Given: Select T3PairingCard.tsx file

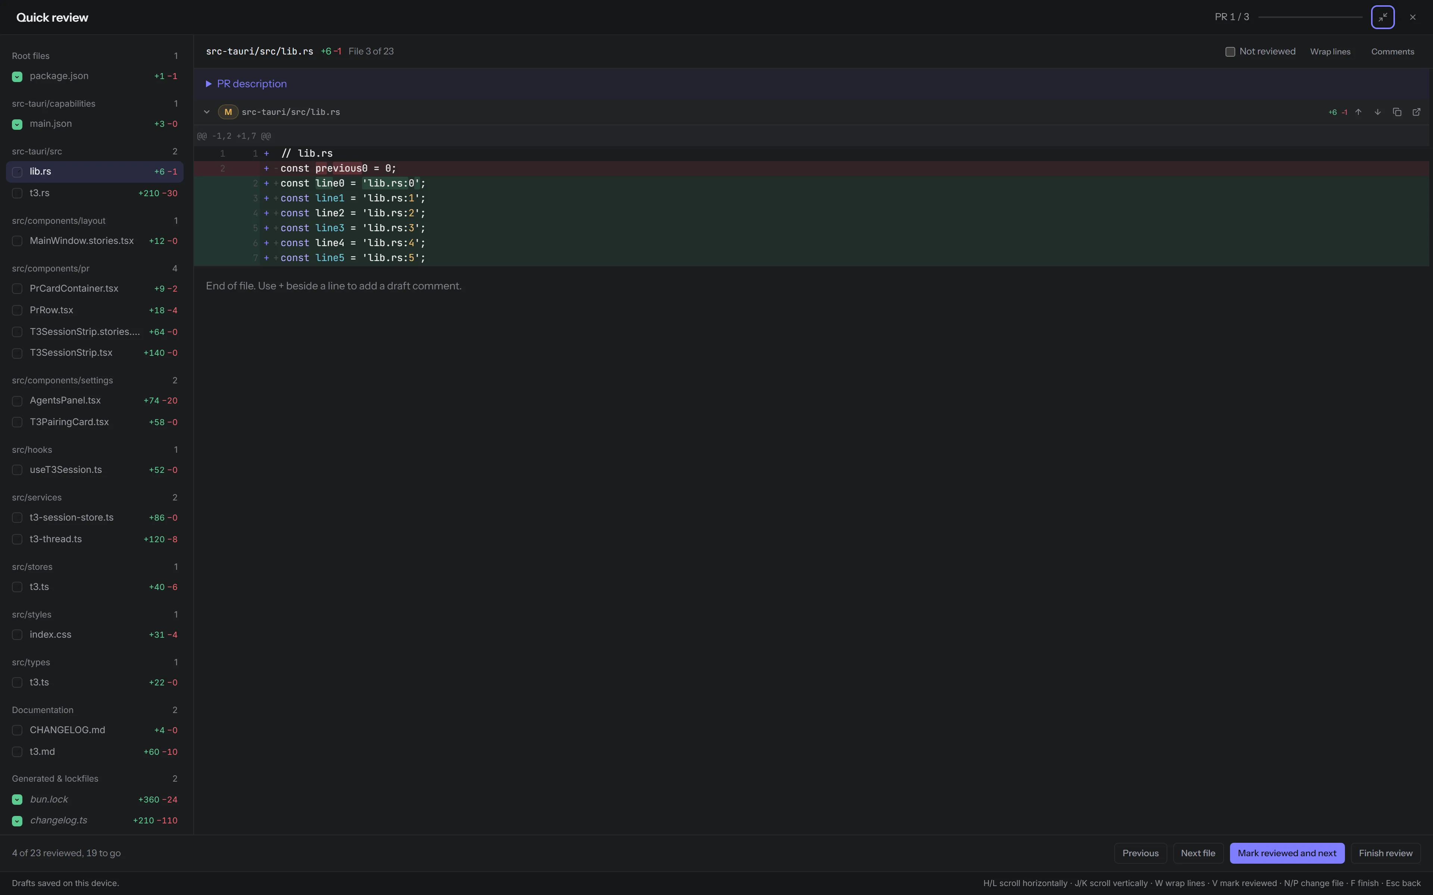Looking at the screenshot, I should (95, 422).
